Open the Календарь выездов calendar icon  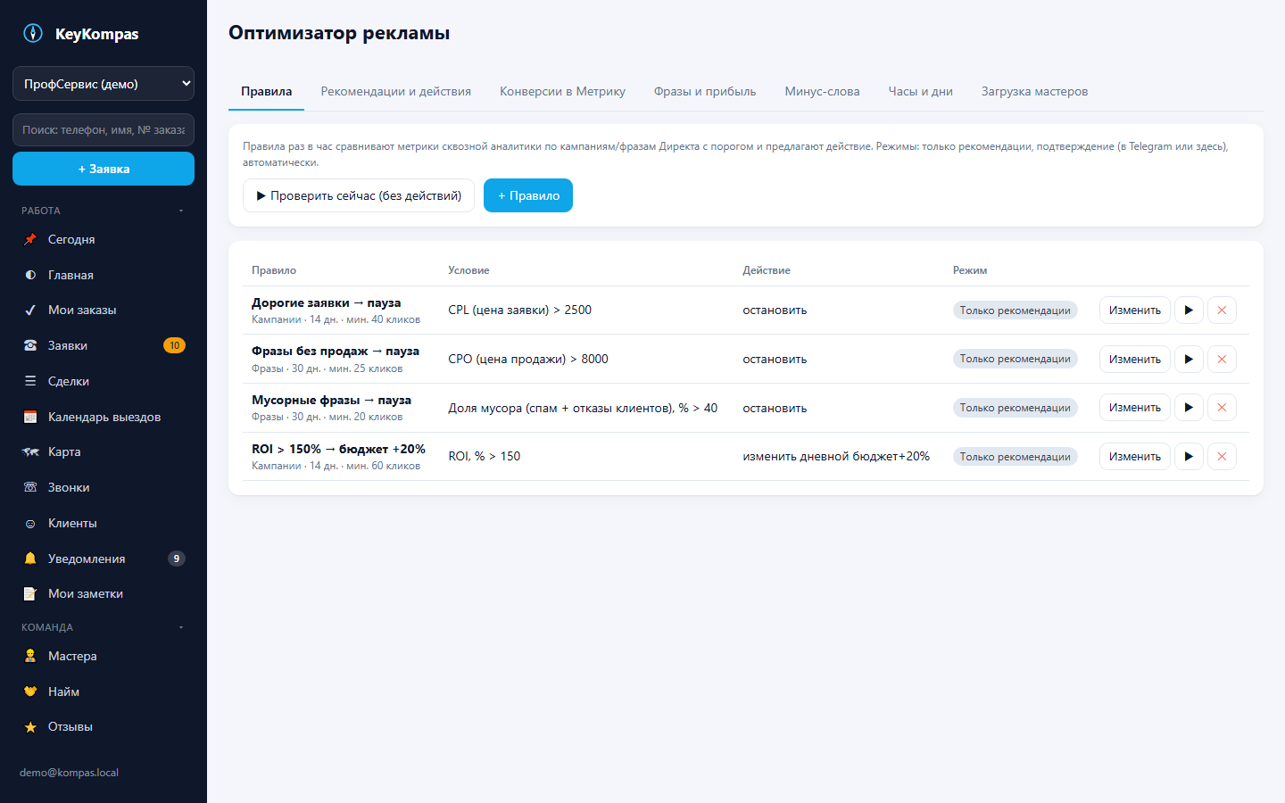click(30, 417)
